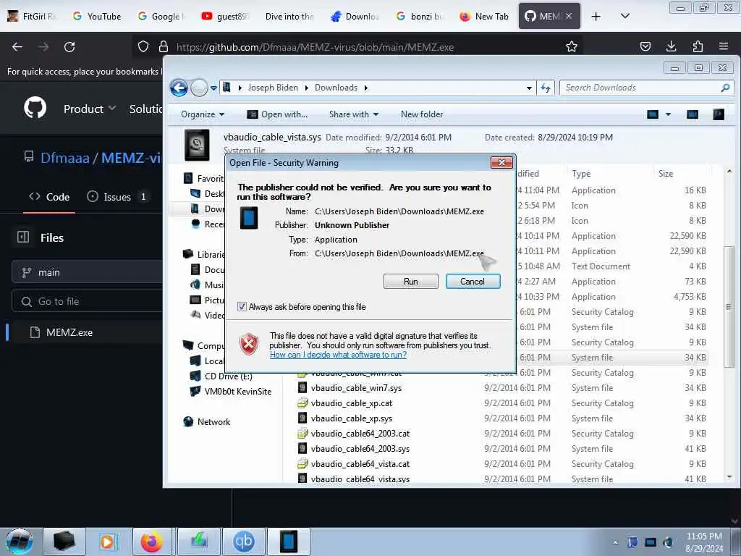
Task: Expand the arrow after Downloads in breadcrumb
Action: [x=365, y=88]
